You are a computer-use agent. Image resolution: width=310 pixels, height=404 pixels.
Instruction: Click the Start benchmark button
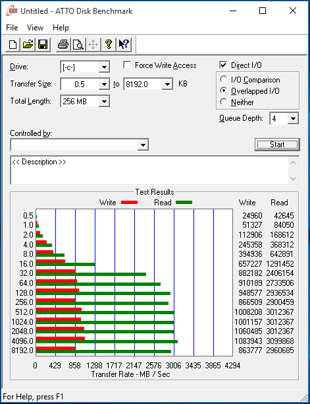point(277,145)
